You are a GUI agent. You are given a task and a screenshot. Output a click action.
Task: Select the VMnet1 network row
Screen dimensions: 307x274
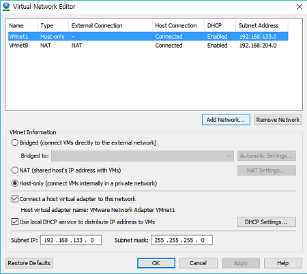point(148,36)
